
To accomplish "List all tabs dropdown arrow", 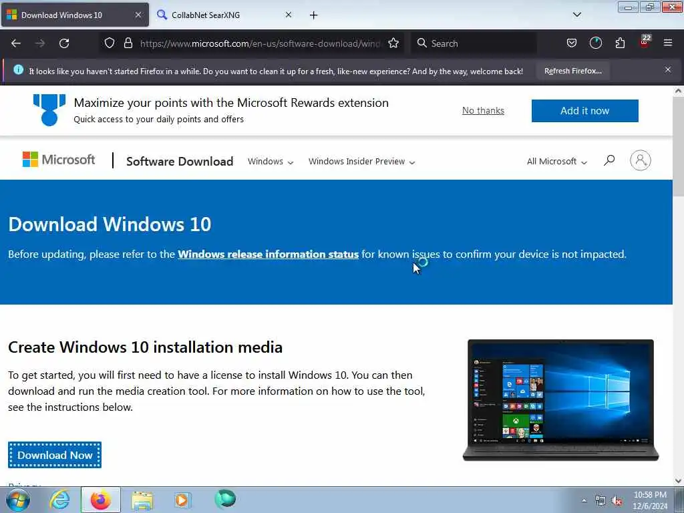I will pos(577,15).
